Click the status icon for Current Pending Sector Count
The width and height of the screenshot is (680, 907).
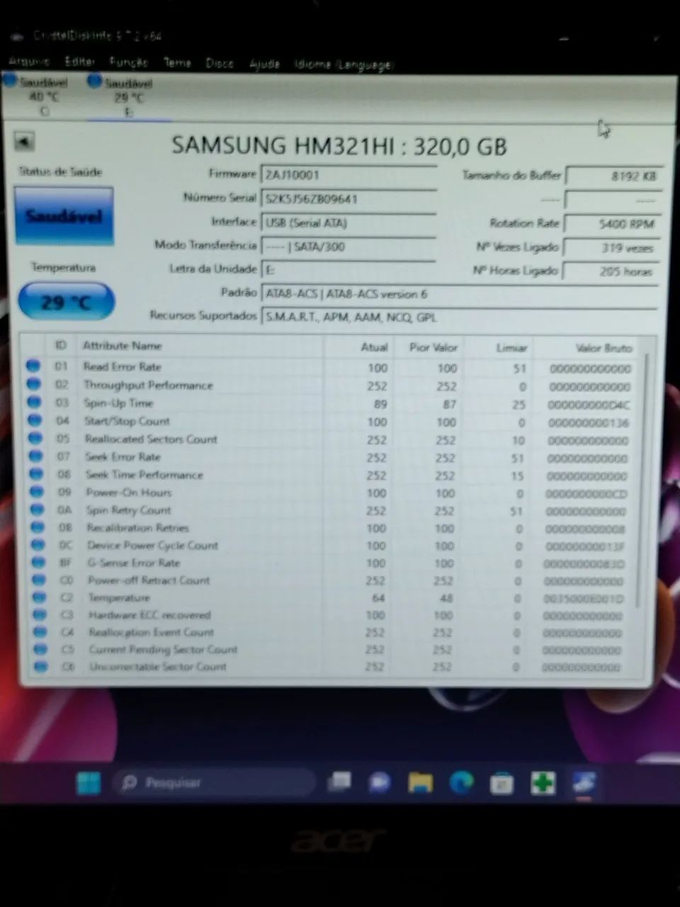(41, 649)
